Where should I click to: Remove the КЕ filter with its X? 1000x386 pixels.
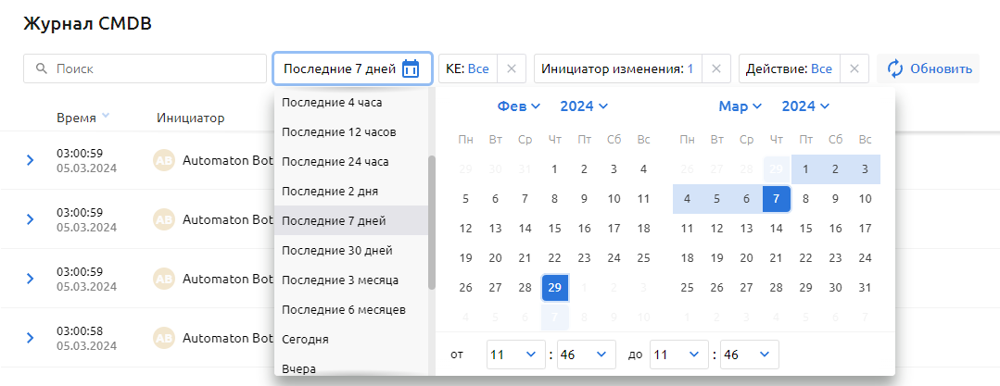point(512,68)
